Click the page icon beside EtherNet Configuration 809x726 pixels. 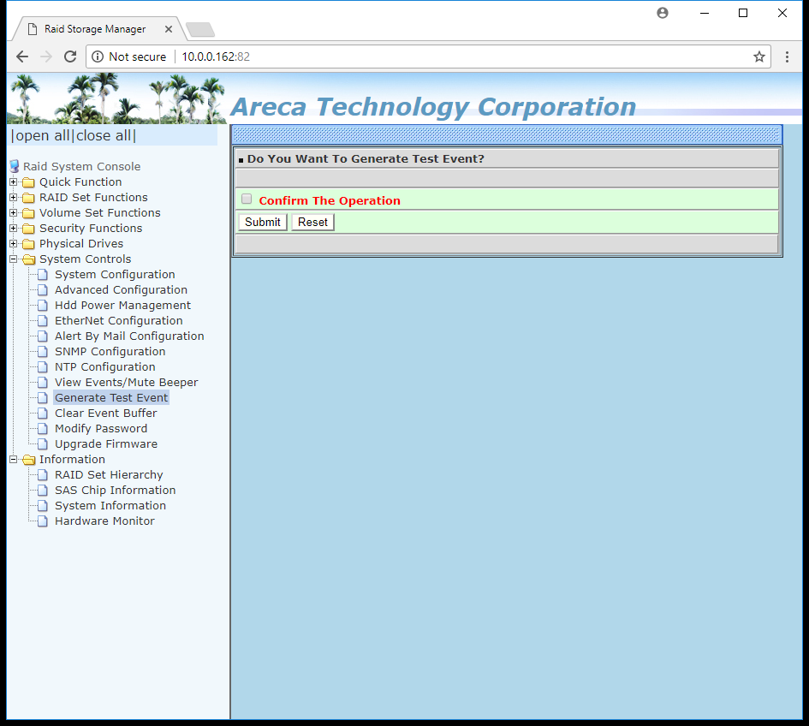pyautogui.click(x=43, y=321)
